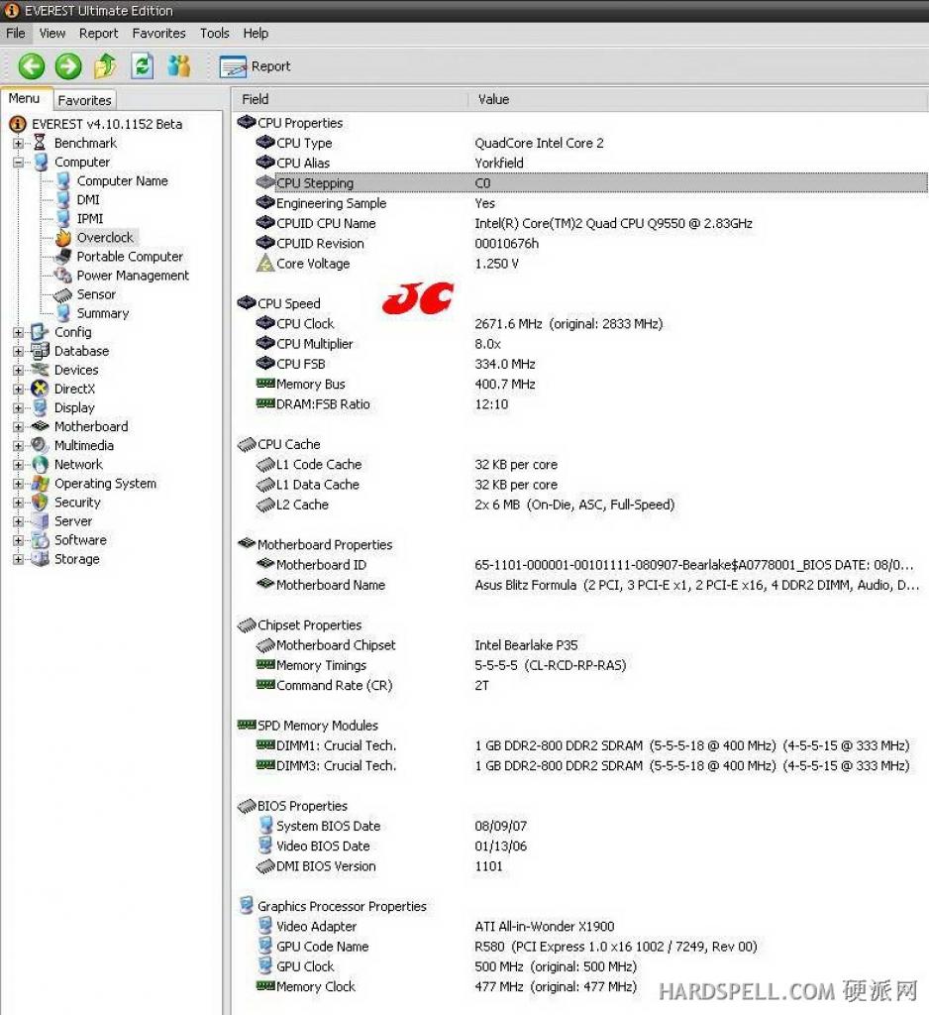The height and width of the screenshot is (1015, 929).
Task: Click the Refresh toolbar icon
Action: point(143,66)
